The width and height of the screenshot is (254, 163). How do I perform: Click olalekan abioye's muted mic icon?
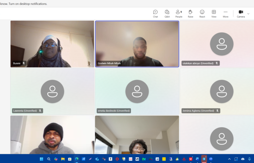tap(217, 63)
